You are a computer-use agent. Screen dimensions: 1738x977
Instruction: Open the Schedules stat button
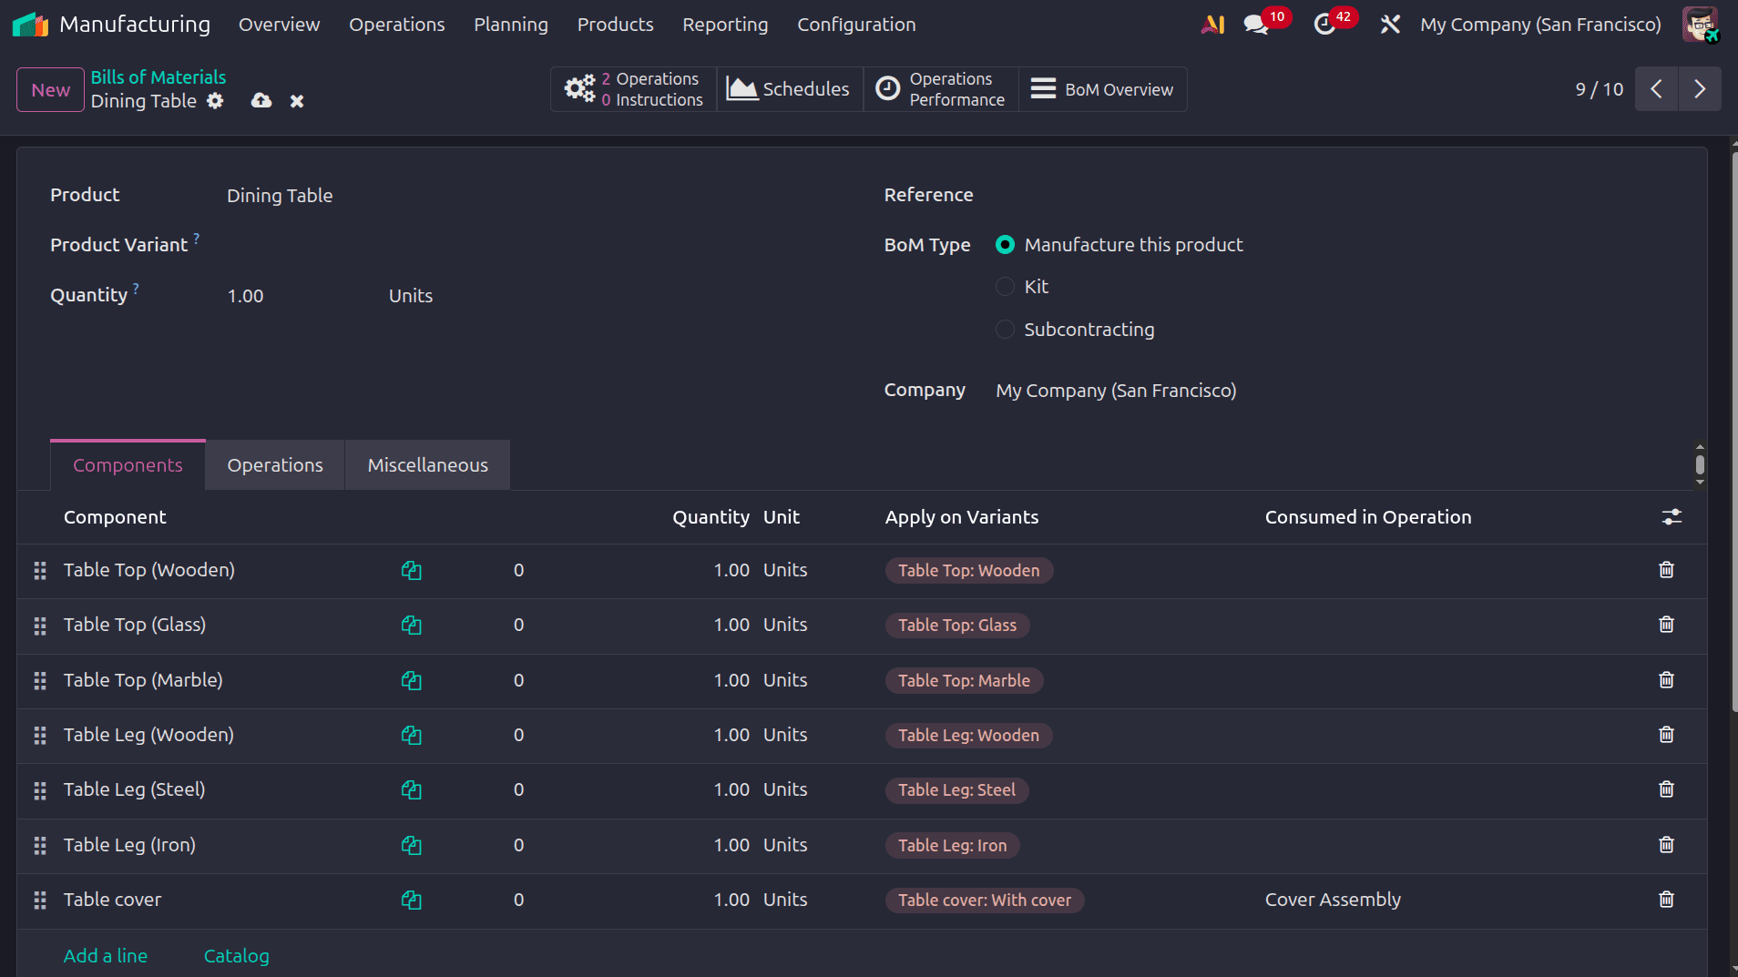point(790,89)
